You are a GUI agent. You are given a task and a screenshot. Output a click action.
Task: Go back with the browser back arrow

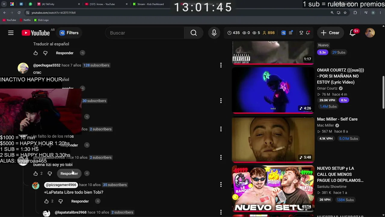coord(5,13)
